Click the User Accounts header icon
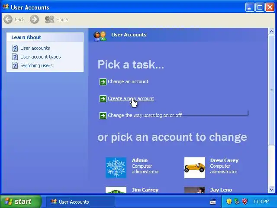The width and height of the screenshot is (277, 208). (100, 36)
